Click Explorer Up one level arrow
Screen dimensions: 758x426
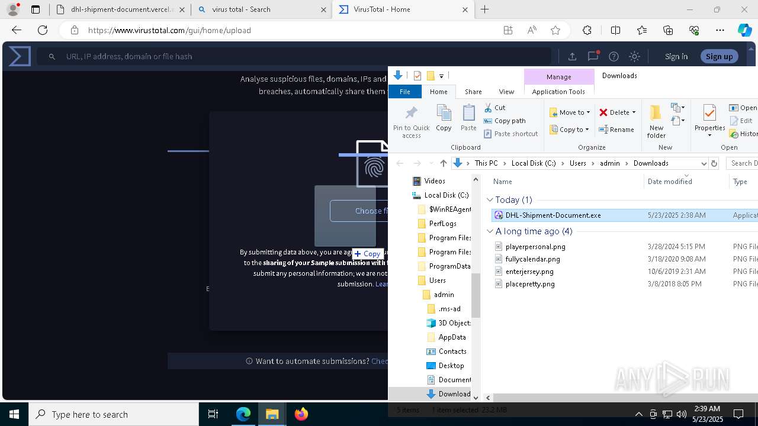443,163
